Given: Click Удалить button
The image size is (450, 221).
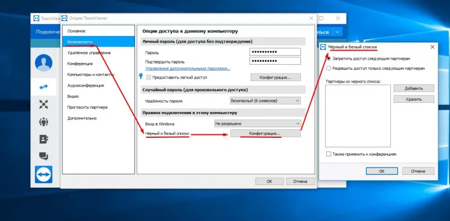Looking at the screenshot, I should (x=414, y=99).
